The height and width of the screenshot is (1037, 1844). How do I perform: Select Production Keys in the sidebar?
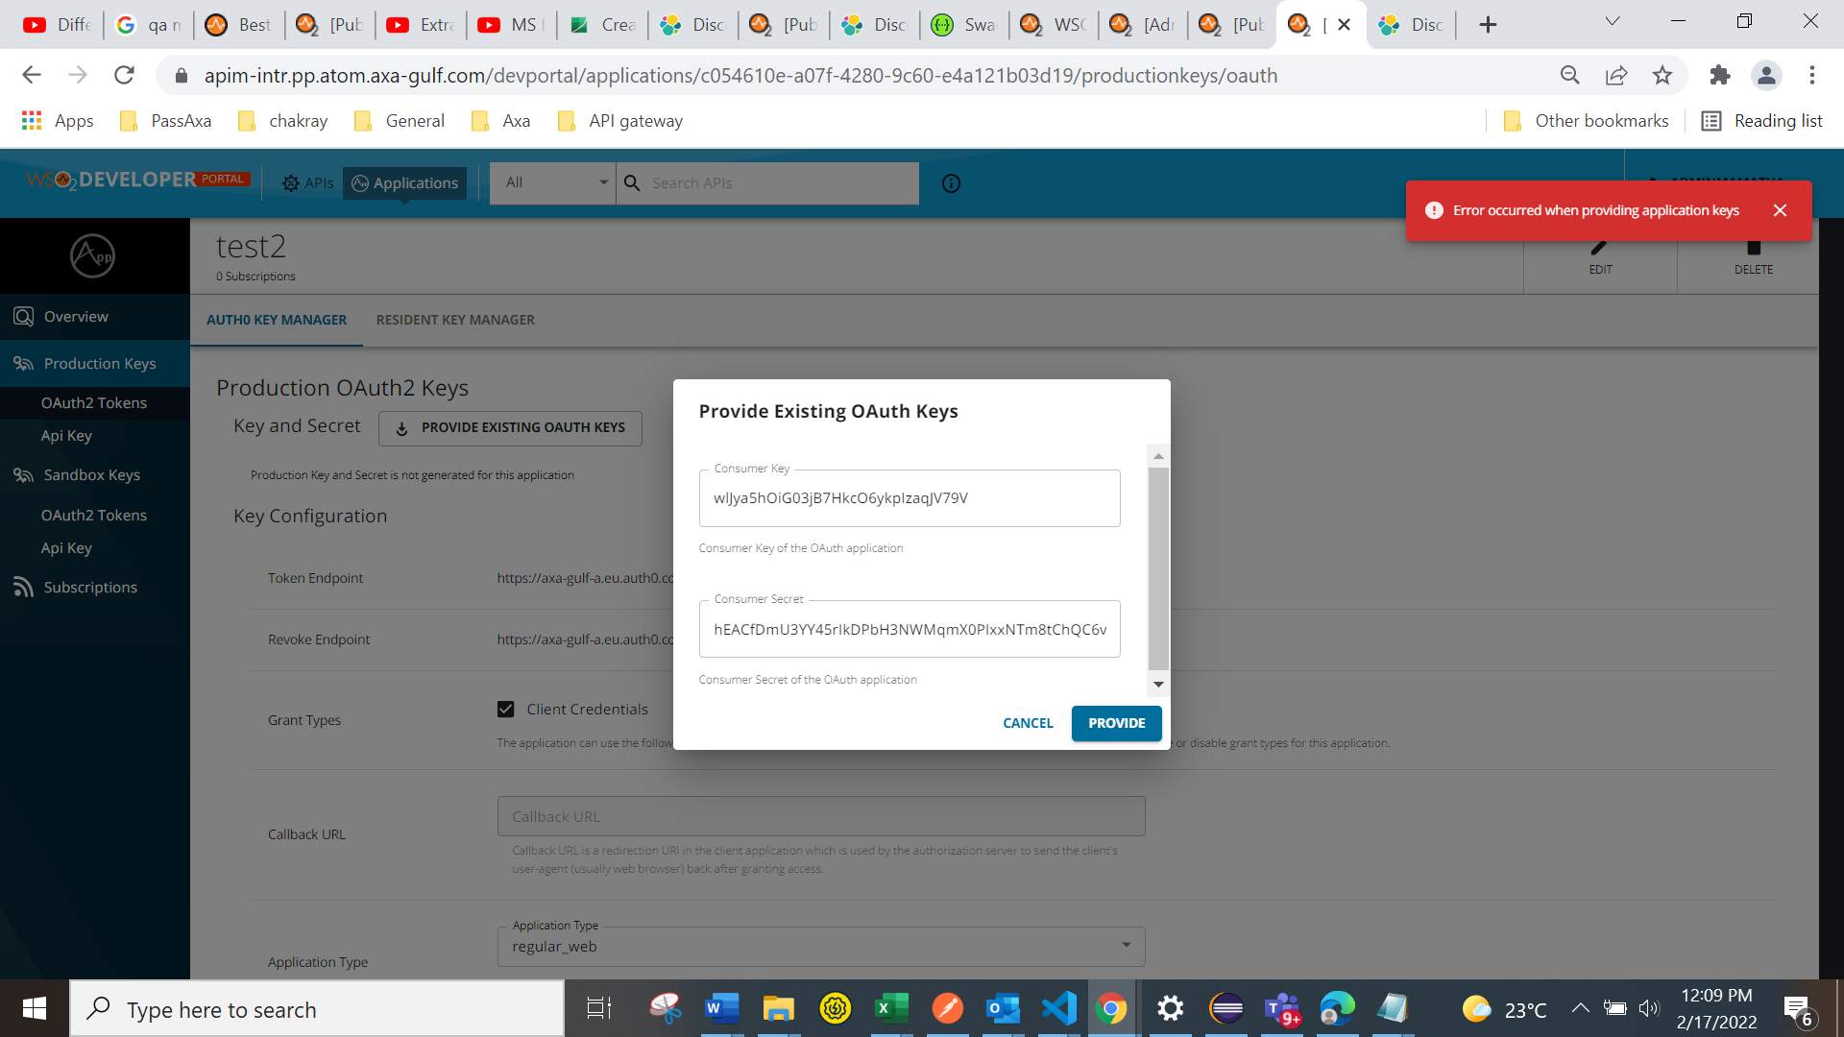(x=100, y=363)
